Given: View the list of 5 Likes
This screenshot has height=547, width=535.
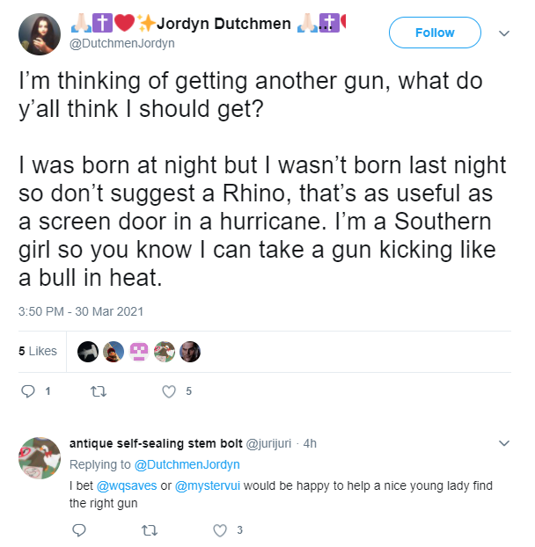Looking at the screenshot, I should (x=38, y=351).
